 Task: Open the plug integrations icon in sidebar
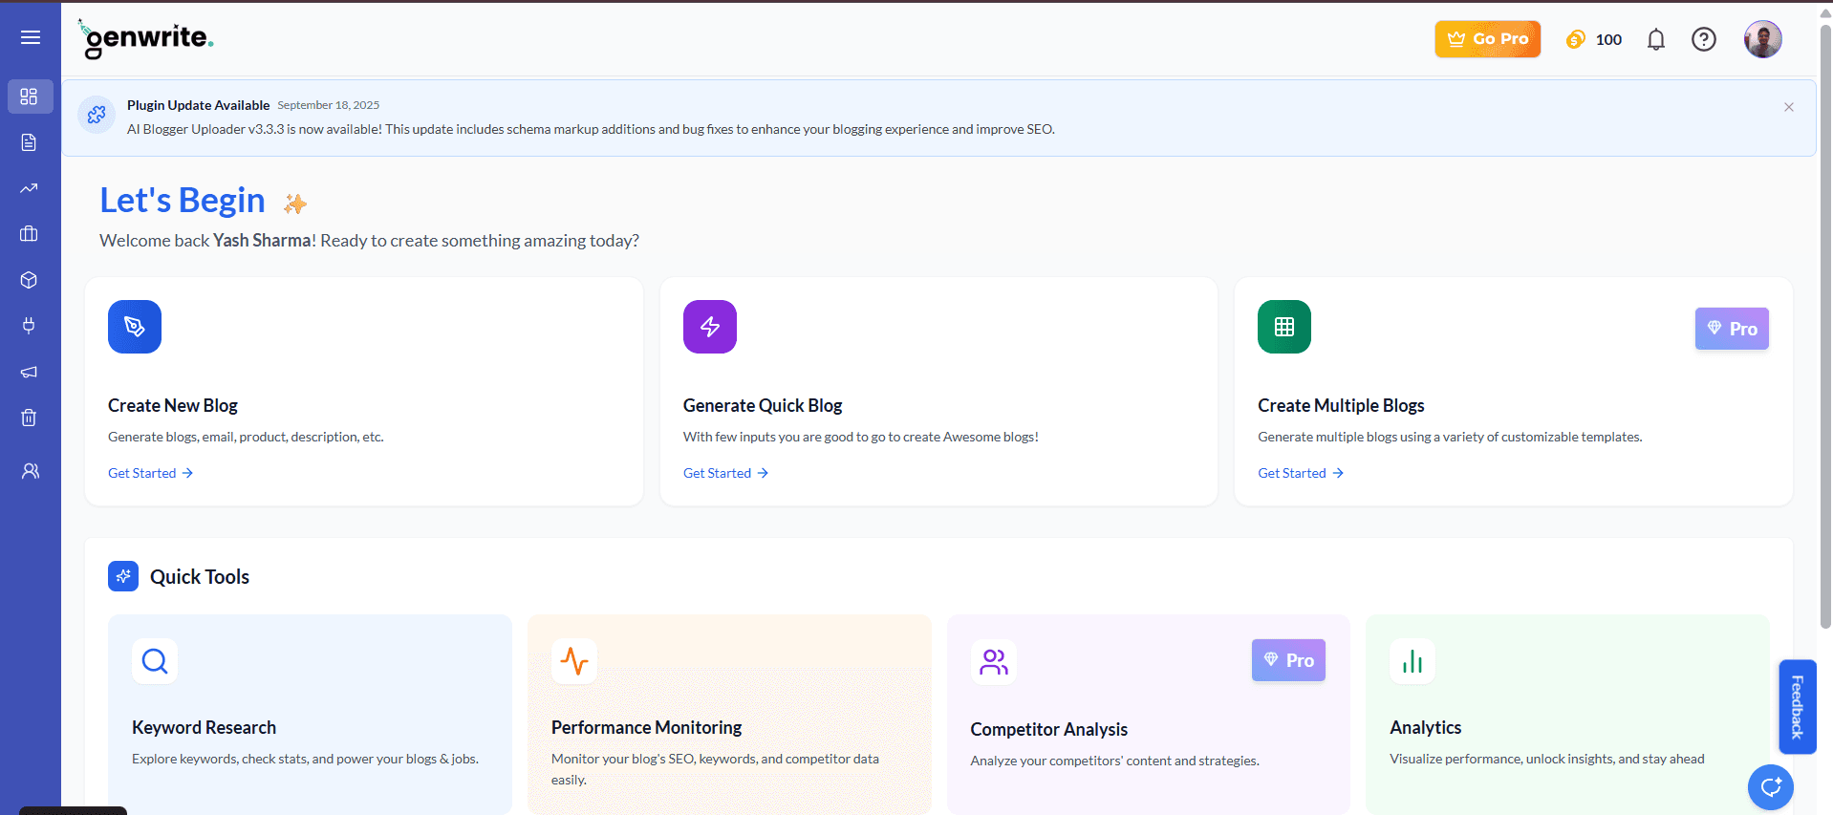point(30,326)
